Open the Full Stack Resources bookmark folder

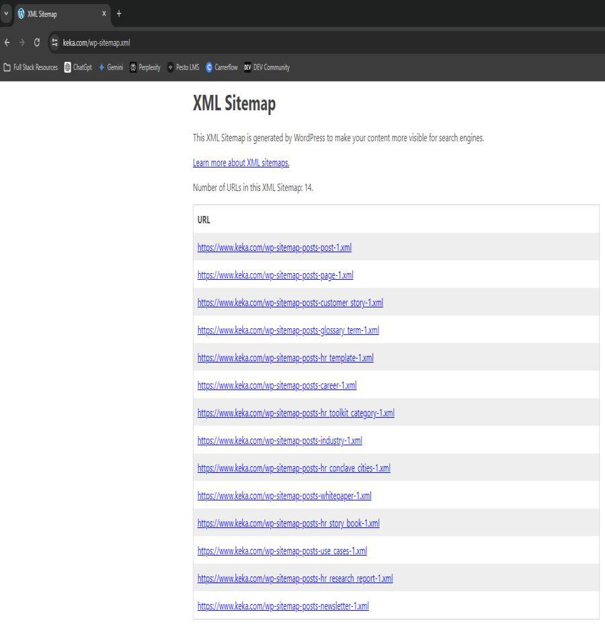click(x=31, y=67)
